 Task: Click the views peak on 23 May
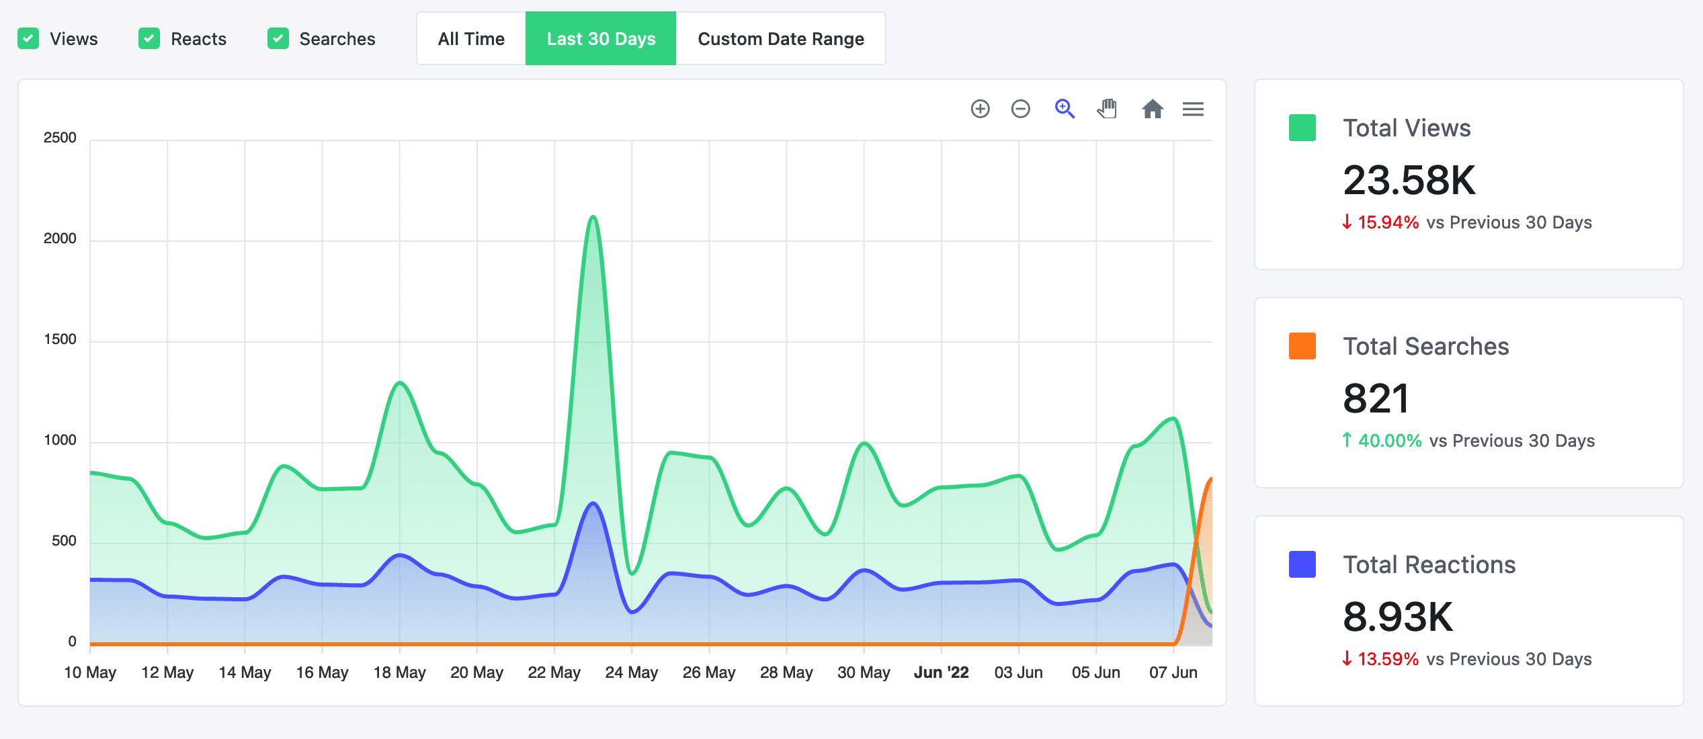click(593, 217)
